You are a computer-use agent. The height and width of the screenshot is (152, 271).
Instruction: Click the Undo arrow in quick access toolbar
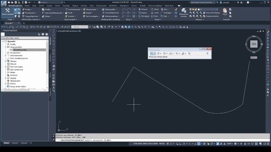point(29,3)
